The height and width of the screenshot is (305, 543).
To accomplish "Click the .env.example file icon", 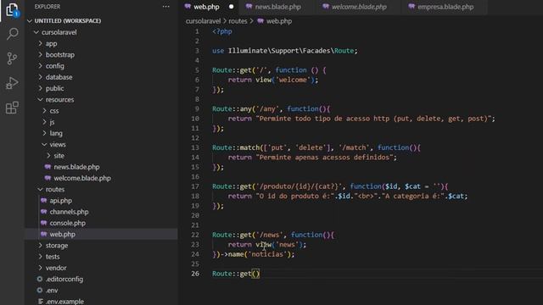I will 41,302.
